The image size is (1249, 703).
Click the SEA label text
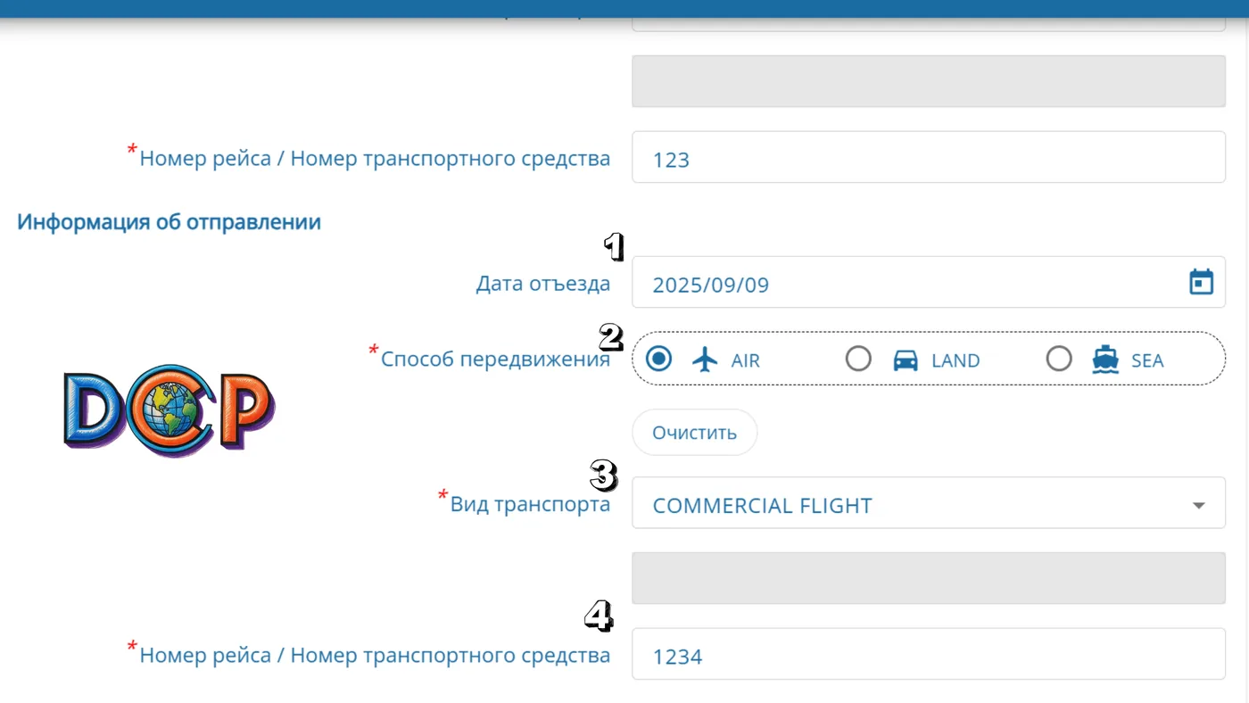1147,360
